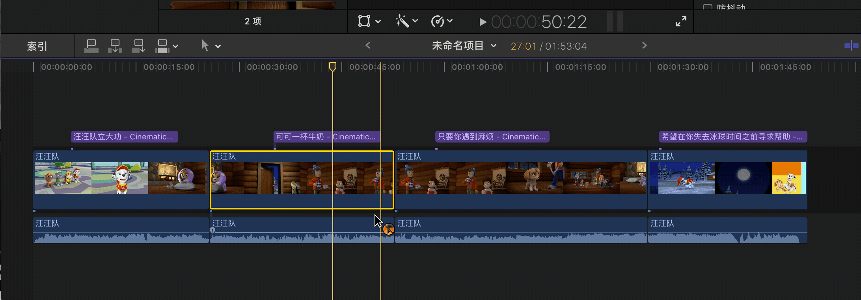
Task: Click the append clip to storyline icon
Action: pos(138,46)
